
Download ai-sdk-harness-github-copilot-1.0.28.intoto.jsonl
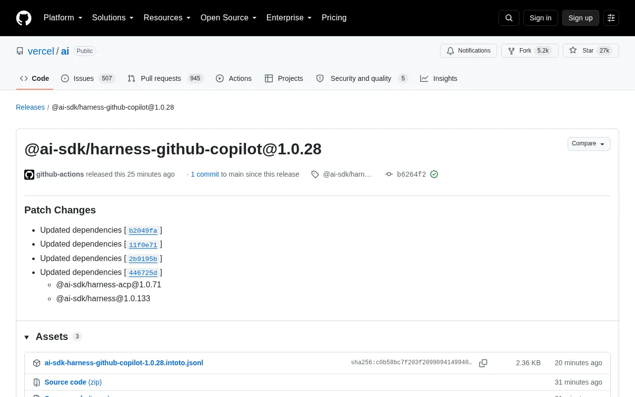(124, 363)
